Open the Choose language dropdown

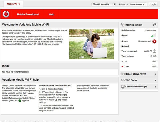pos(104,4)
